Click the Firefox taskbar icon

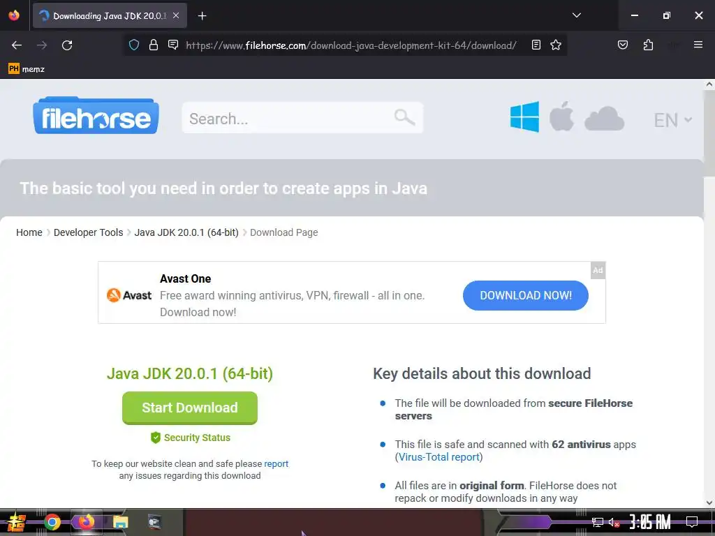tap(86, 522)
